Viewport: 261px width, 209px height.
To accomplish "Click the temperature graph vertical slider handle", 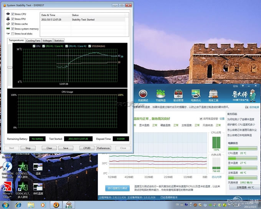I will pos(10,68).
